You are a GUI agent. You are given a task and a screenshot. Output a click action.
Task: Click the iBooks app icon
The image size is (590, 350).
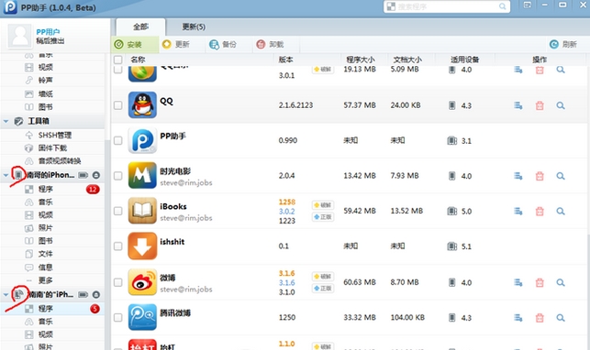tap(142, 211)
